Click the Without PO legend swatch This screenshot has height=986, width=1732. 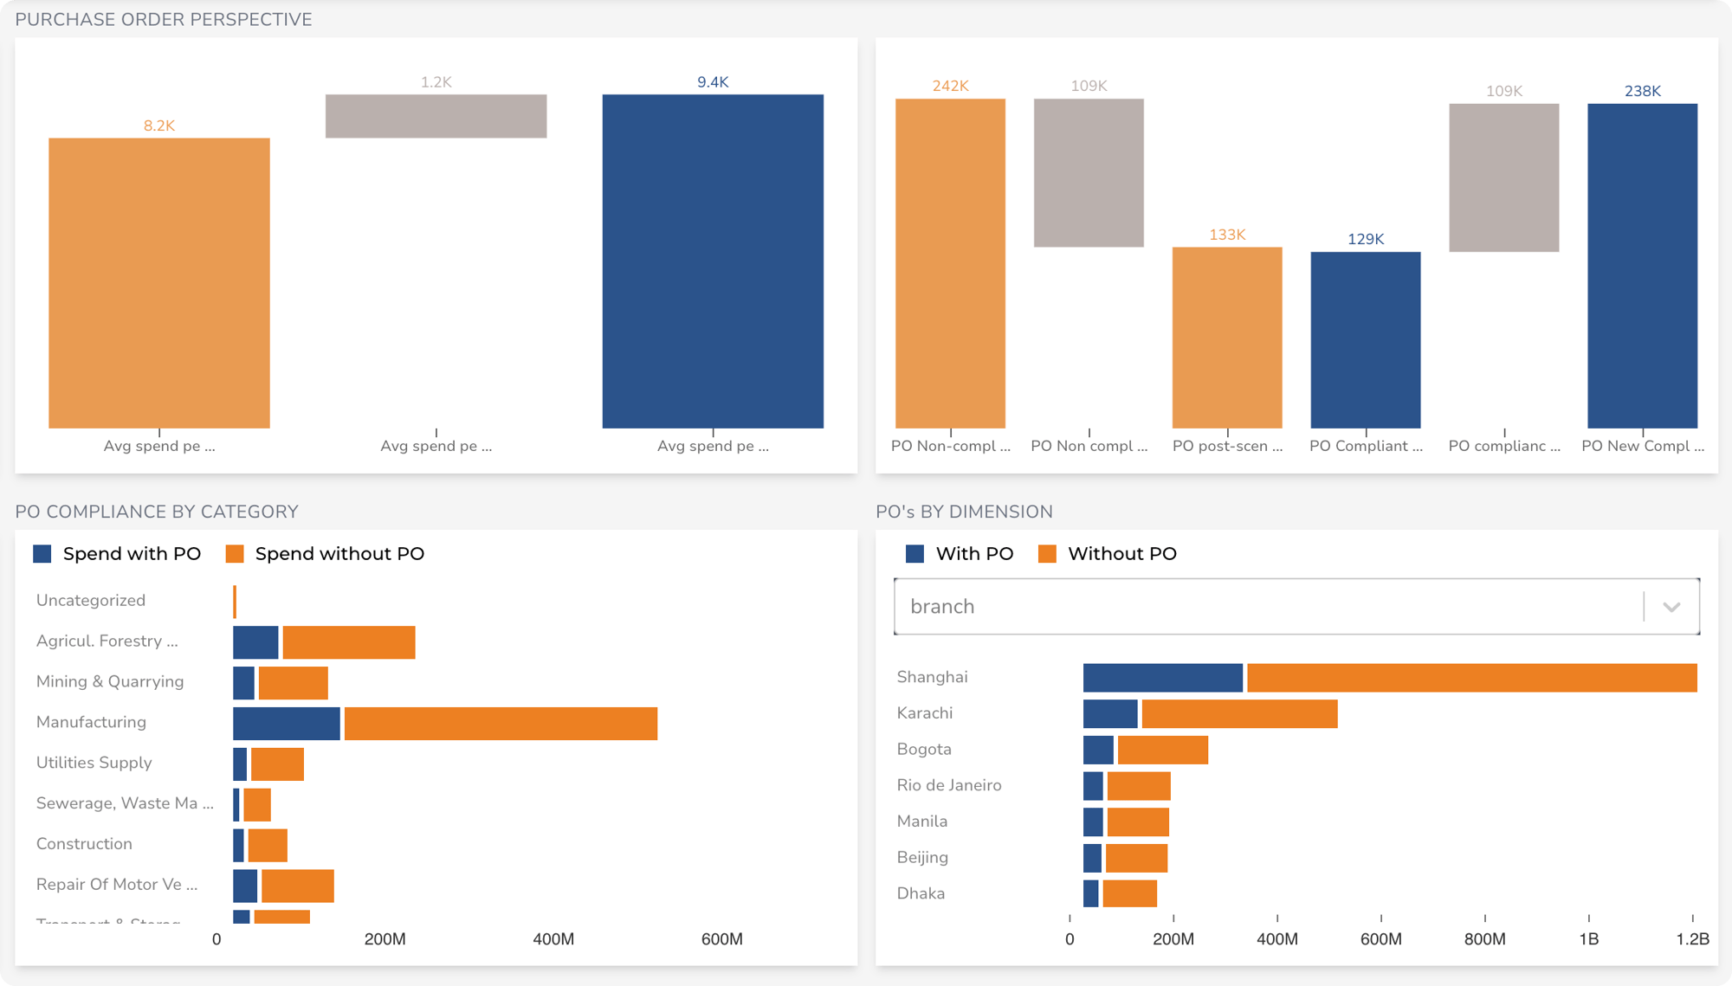(x=1047, y=554)
